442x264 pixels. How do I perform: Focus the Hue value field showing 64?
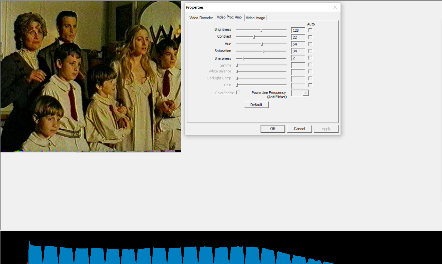pos(298,44)
